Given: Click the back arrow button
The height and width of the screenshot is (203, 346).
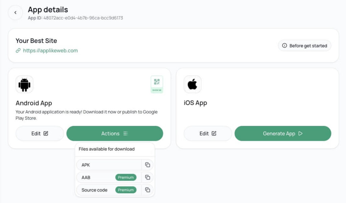Looking at the screenshot, I should [x=15, y=13].
